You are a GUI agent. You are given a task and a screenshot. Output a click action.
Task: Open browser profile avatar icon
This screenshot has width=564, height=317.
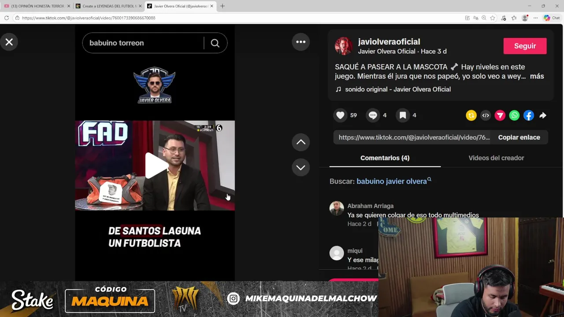(x=525, y=18)
